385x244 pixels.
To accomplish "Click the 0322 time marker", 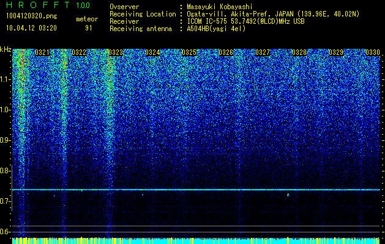I will [x=79, y=52].
